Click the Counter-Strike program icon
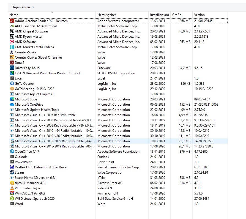 [12, 52]
